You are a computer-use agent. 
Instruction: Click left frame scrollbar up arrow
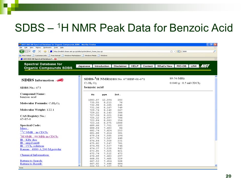click(79, 76)
